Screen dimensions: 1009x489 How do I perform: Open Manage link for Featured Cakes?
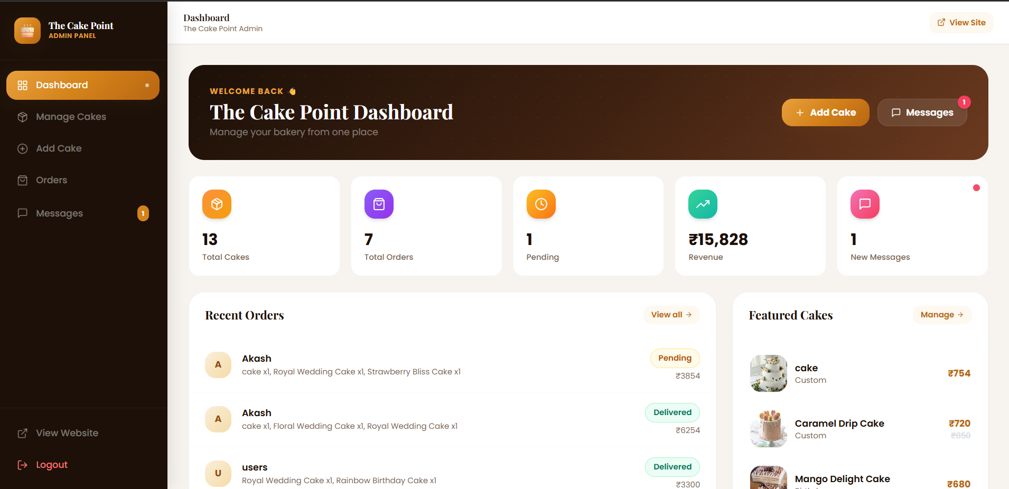tap(941, 315)
